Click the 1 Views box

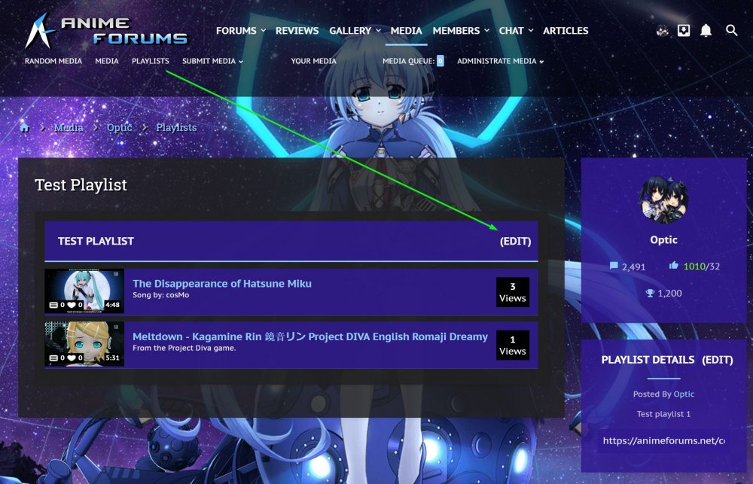point(513,345)
